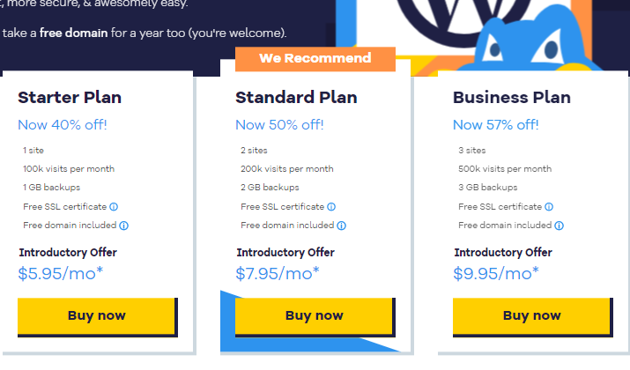Click the $5.95/mo price text
Image resolution: width=630 pixels, height=370 pixels.
click(x=61, y=274)
